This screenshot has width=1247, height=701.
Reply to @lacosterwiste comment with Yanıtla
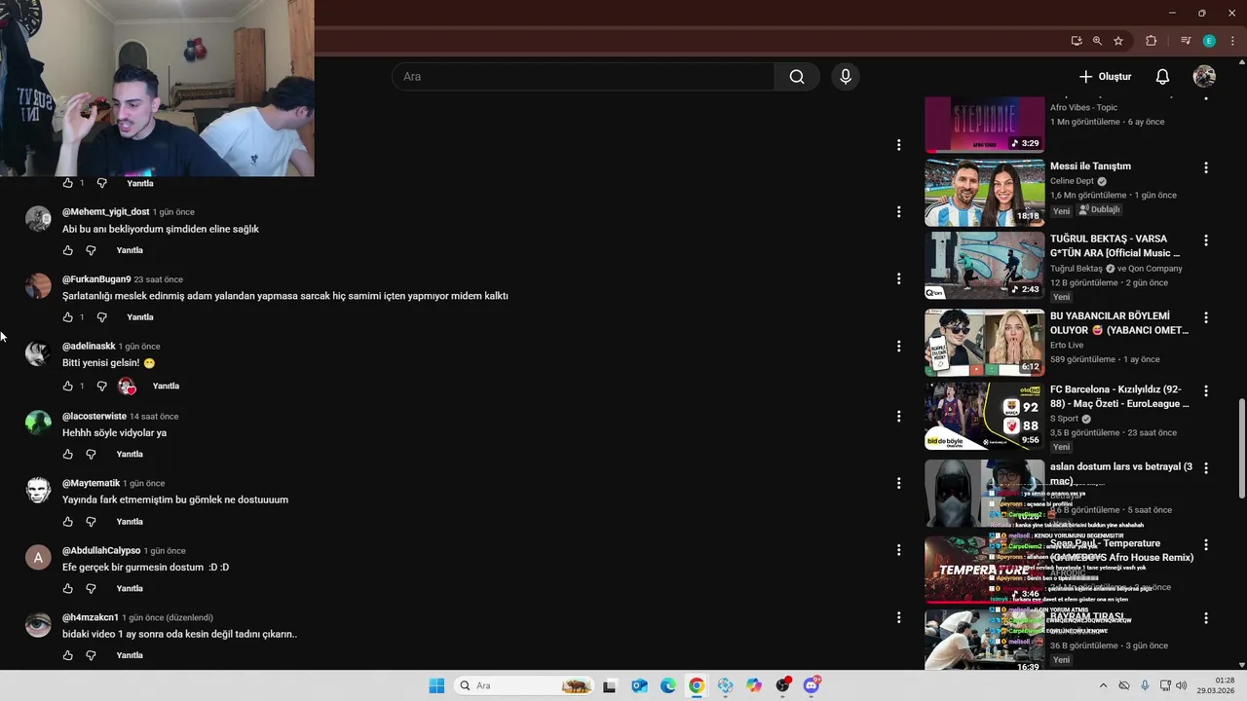pyautogui.click(x=130, y=455)
